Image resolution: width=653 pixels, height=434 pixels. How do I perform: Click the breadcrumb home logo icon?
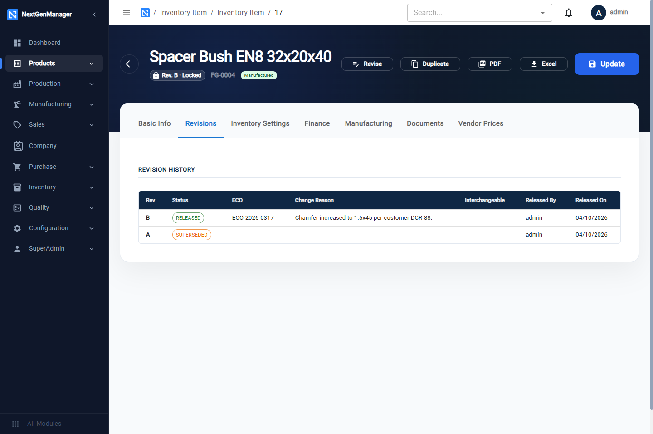click(145, 13)
